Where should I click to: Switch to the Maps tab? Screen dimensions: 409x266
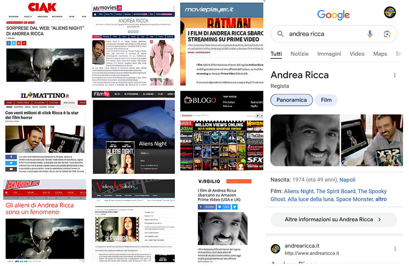[x=380, y=54]
